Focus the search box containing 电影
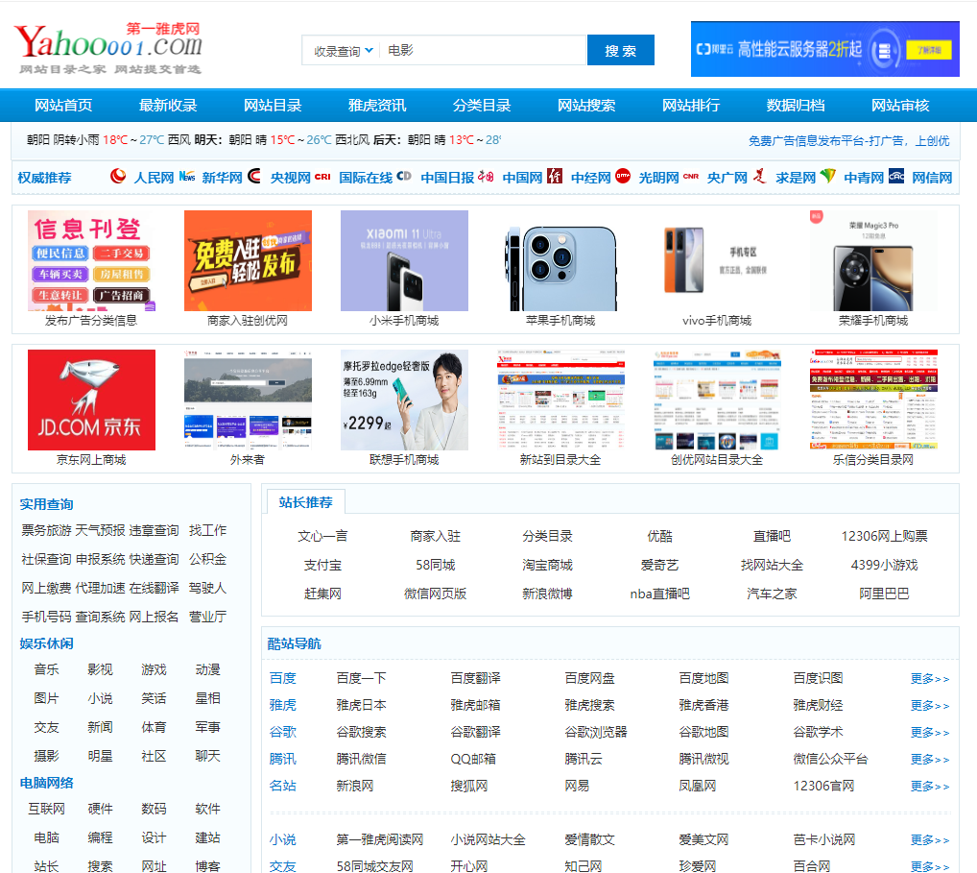The image size is (977, 873). pyautogui.click(x=483, y=51)
